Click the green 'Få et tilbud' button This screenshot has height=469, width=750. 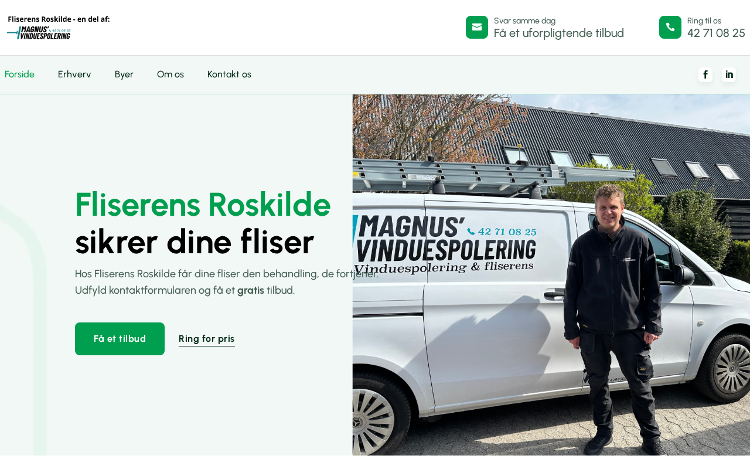(120, 339)
